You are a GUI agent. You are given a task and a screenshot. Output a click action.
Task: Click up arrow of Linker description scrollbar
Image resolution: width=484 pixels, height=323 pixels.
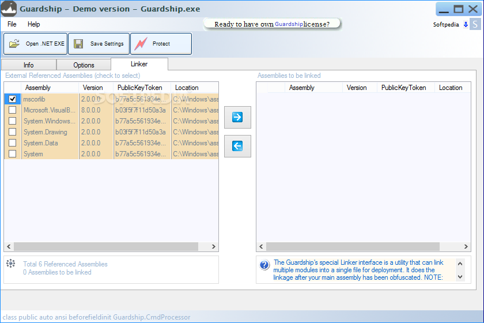point(460,264)
